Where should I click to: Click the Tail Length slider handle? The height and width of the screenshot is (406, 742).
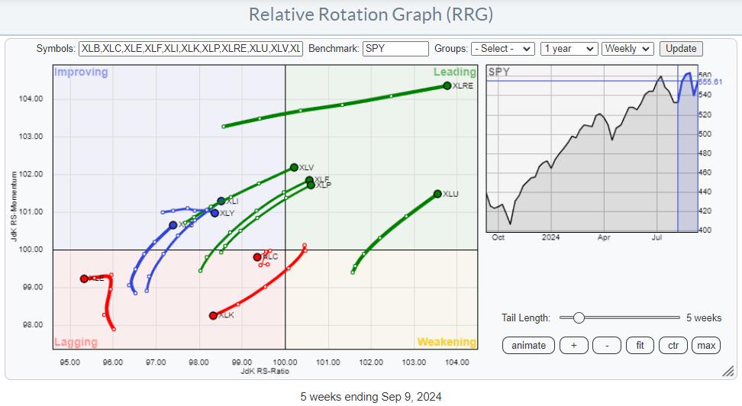579,317
